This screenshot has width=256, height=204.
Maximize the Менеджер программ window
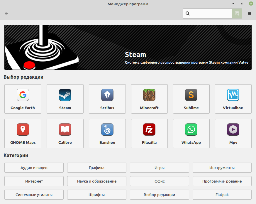(x=242, y=4)
